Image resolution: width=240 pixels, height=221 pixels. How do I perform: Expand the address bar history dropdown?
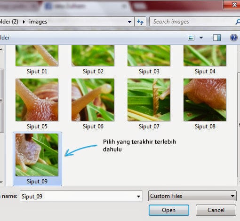[x=129, y=22]
